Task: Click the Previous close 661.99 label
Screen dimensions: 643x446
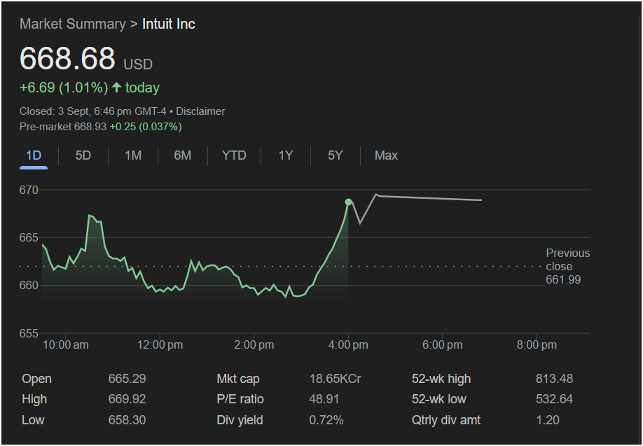Action: tap(568, 267)
